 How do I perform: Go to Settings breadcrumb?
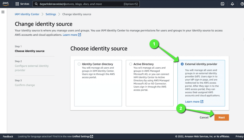tap(51, 14)
